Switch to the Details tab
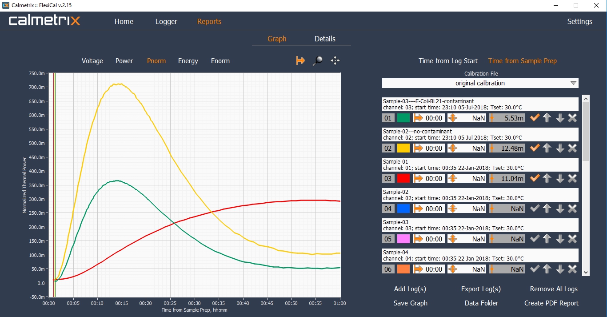This screenshot has height=317, width=607. click(325, 39)
